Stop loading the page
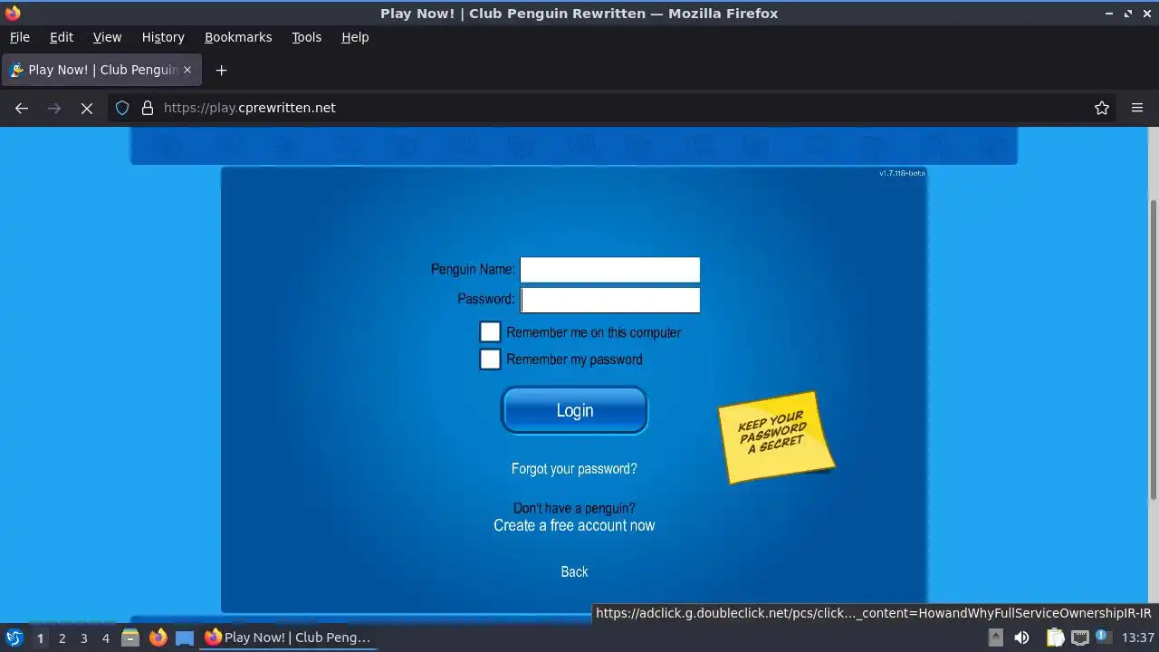The image size is (1159, 652). tap(87, 108)
